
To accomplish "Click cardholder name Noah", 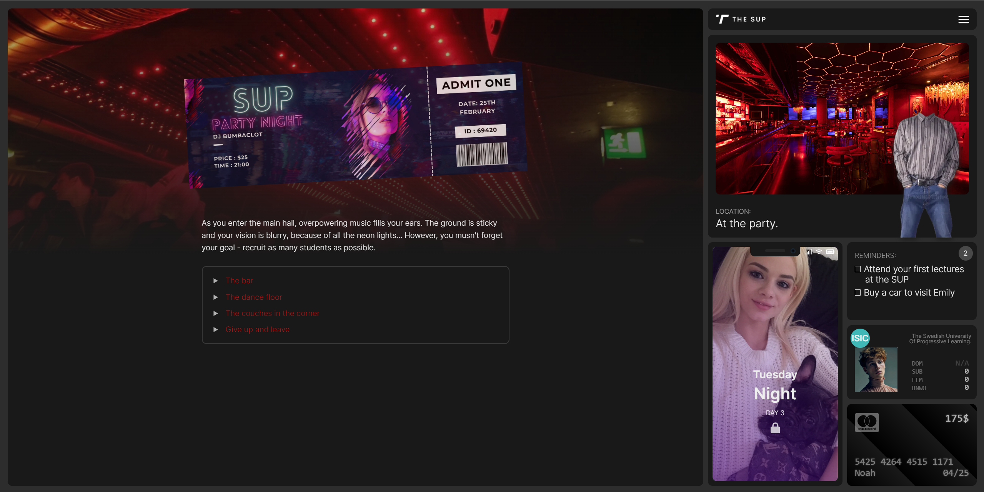I will coord(865,473).
